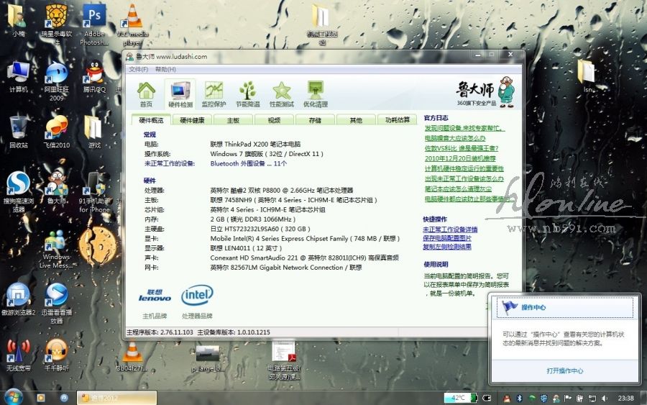The height and width of the screenshot is (405, 647).
Task: Click the Intel processor brand logo
Action: (x=197, y=295)
